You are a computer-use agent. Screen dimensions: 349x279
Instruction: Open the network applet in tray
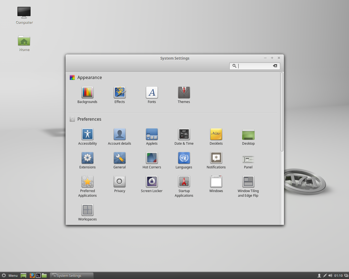(x=325, y=275)
